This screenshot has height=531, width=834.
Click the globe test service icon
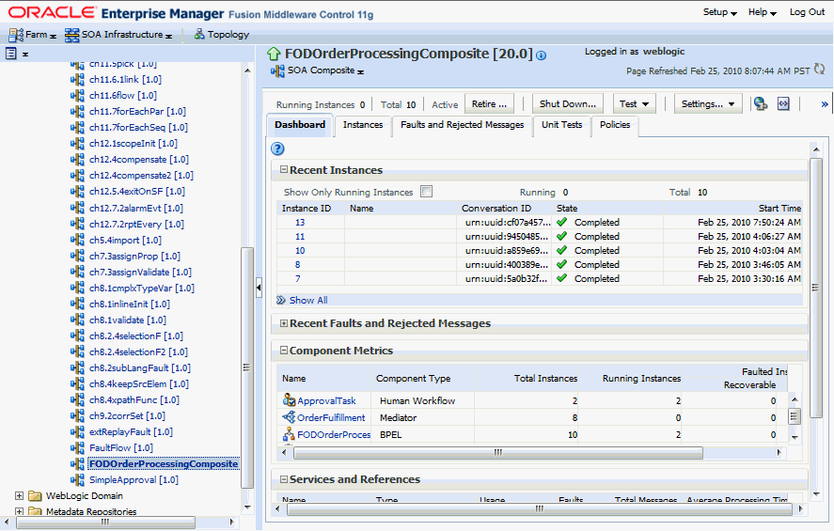click(x=761, y=103)
